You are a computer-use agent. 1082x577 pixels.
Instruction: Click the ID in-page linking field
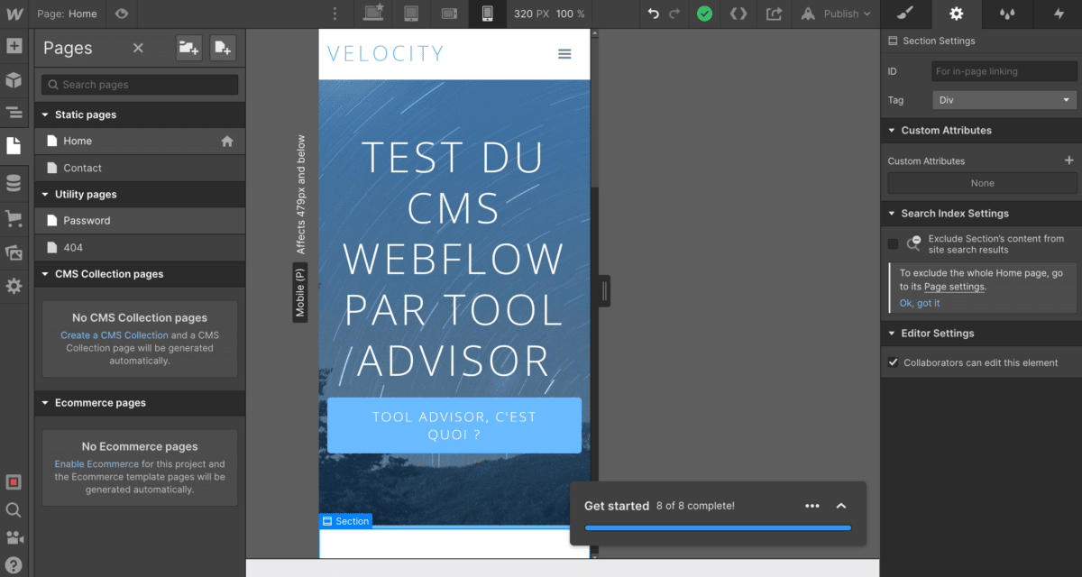point(1004,71)
